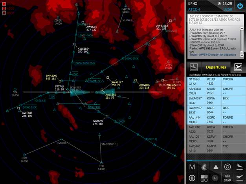Open the four-square grid icon

[204, 178]
